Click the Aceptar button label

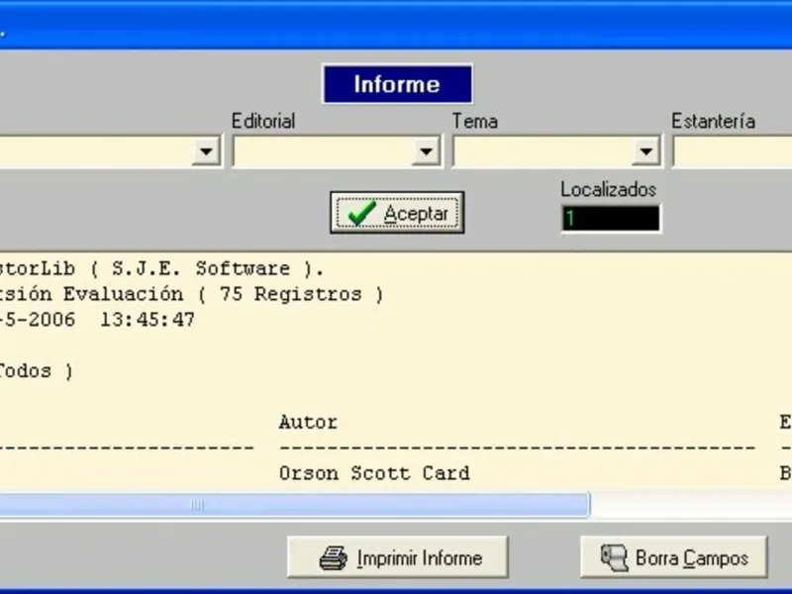click(x=416, y=214)
